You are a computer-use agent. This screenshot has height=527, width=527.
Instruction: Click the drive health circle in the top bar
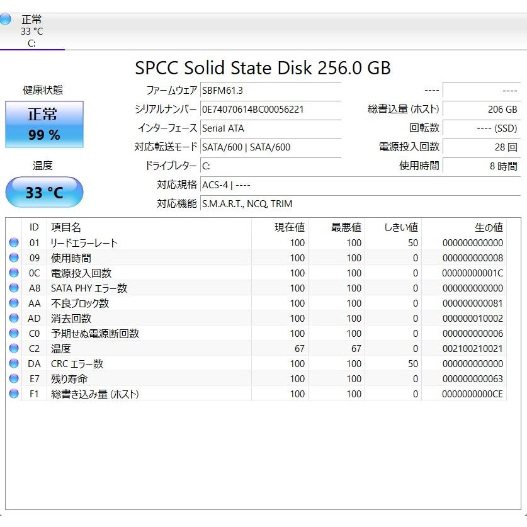tap(6, 20)
